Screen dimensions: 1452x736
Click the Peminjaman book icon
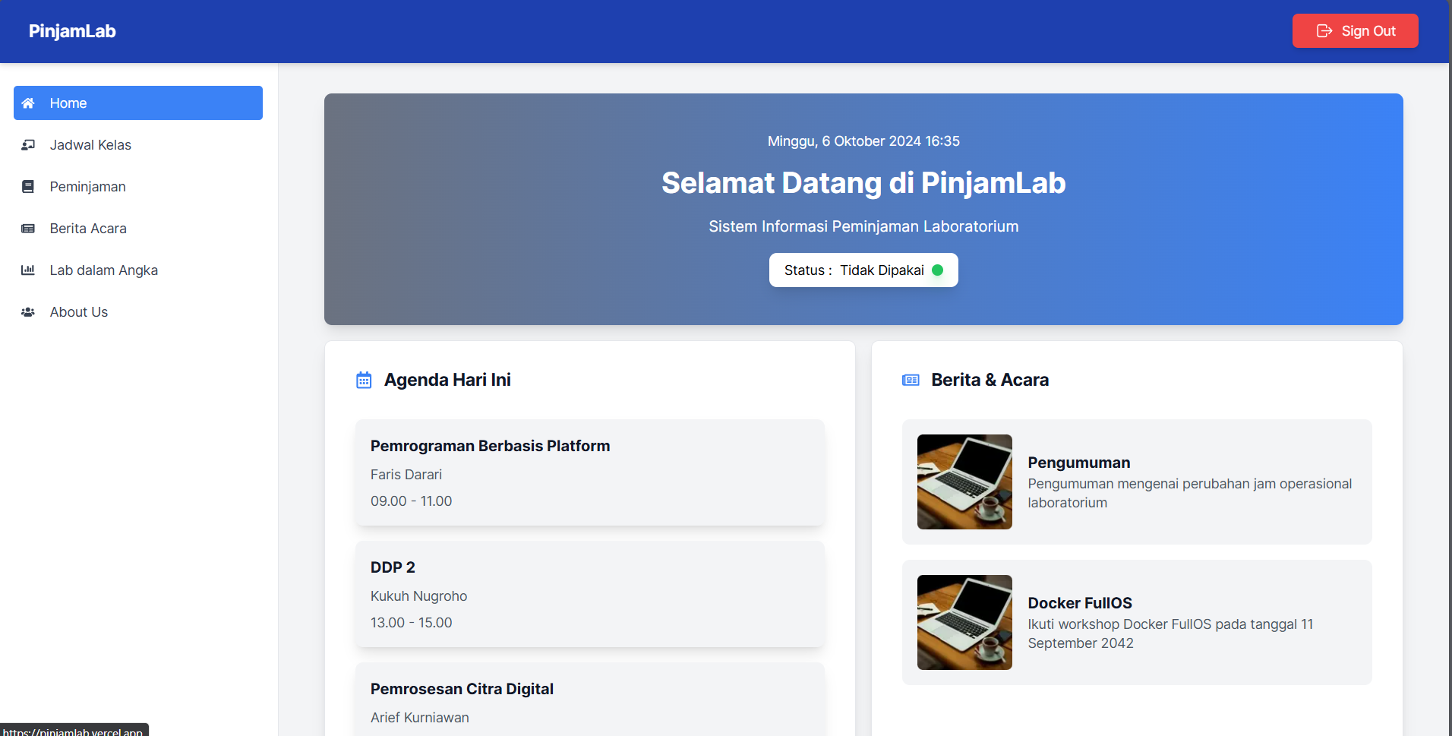tap(28, 187)
